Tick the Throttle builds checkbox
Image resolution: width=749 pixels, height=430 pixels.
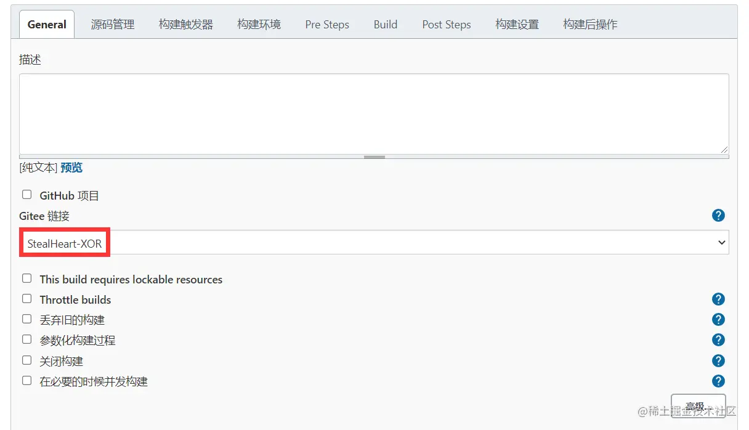[x=26, y=299]
